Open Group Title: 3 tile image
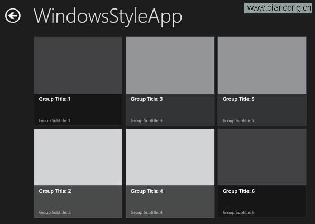The height and width of the screenshot is (224, 315). tap(170, 65)
